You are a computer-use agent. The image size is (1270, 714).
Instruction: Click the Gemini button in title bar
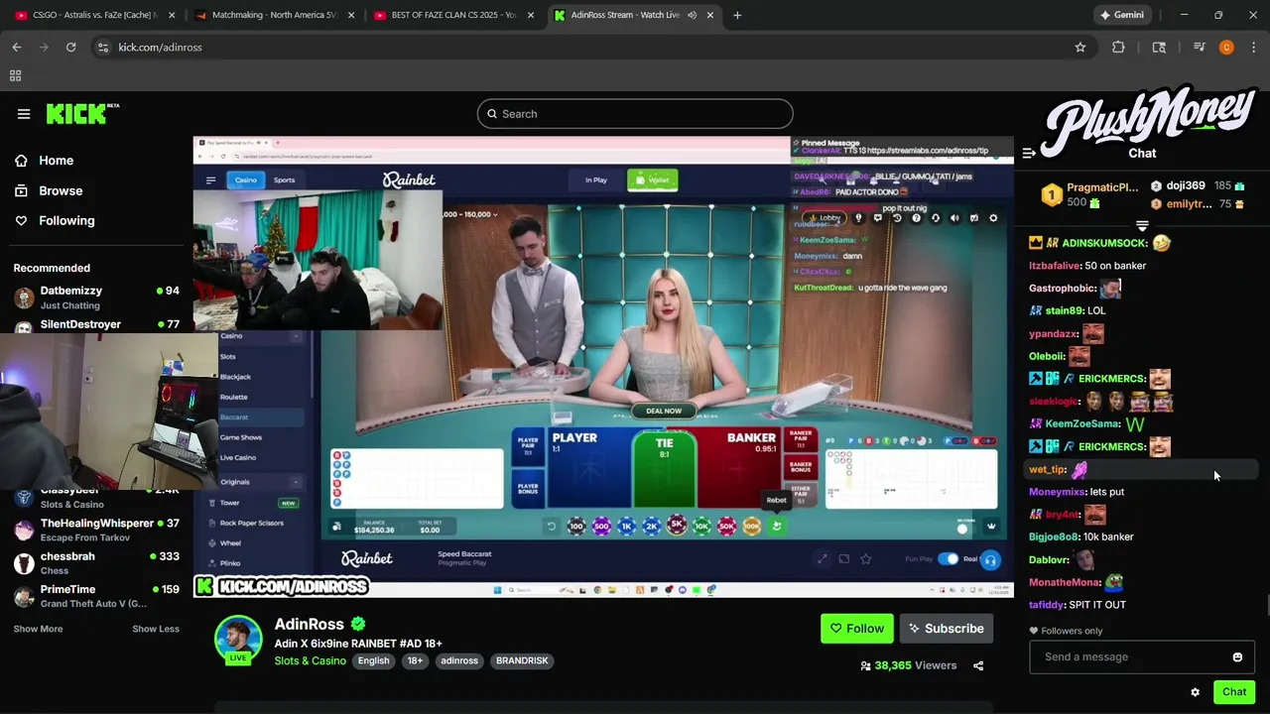[x=1123, y=15]
